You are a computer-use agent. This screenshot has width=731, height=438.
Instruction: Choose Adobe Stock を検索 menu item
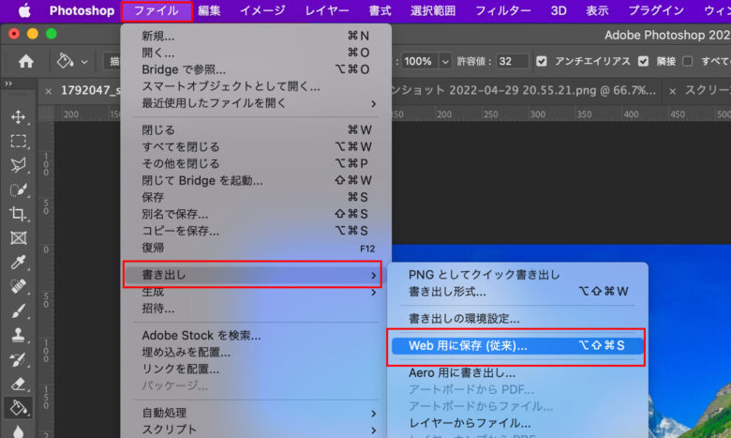pyautogui.click(x=256, y=336)
